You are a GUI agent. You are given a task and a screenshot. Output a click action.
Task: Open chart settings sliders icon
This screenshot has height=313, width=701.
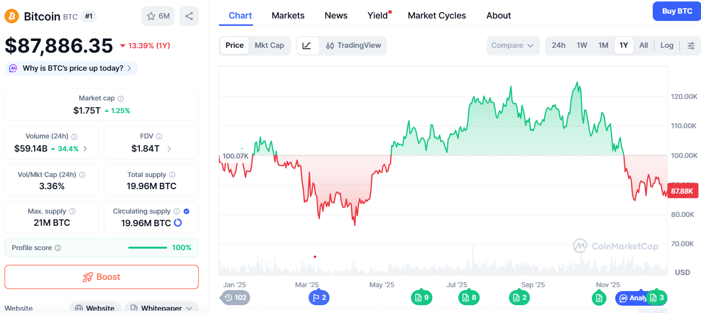coord(691,45)
